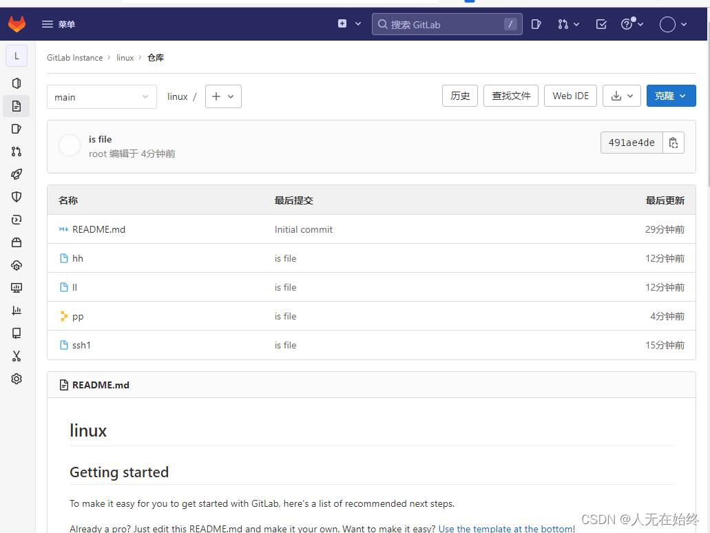Click the 查找文件 button
Screen dimensions: 710x533
(511, 96)
